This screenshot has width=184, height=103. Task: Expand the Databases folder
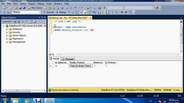7,29
